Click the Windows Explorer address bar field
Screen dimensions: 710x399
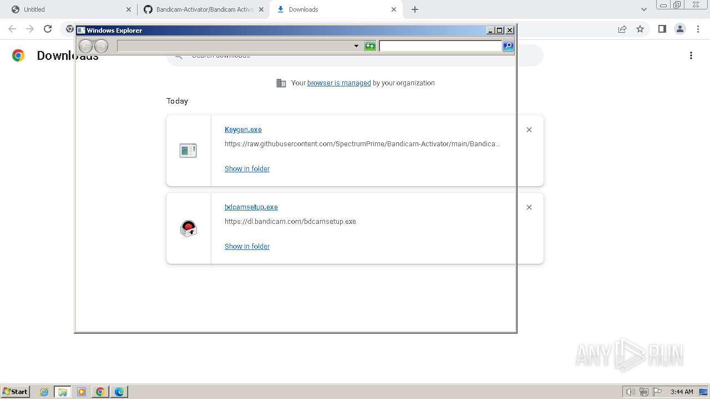[x=235, y=46]
